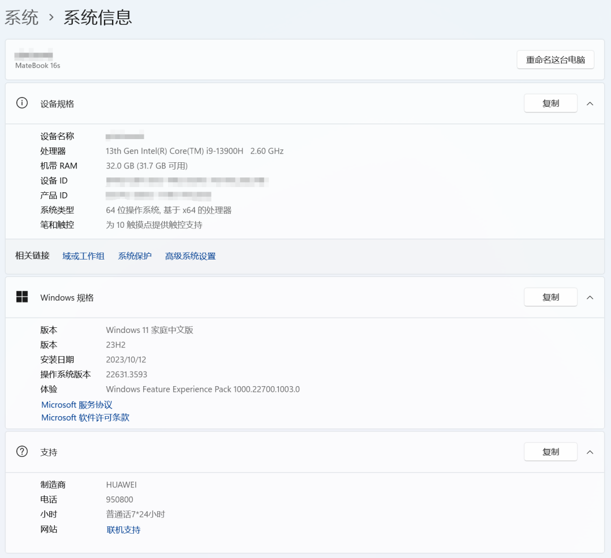Select manufacturer value HUAWEI
611x558 pixels.
[121, 485]
